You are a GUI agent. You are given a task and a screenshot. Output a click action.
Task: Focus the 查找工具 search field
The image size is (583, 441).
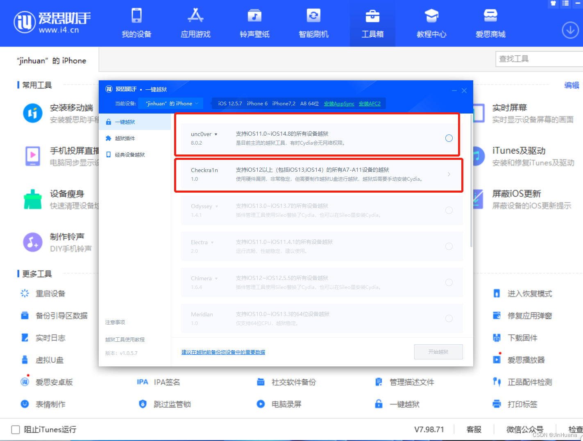(539, 59)
